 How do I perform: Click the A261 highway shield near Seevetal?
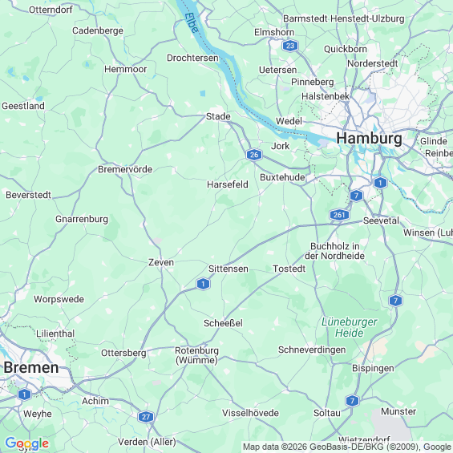tap(339, 215)
